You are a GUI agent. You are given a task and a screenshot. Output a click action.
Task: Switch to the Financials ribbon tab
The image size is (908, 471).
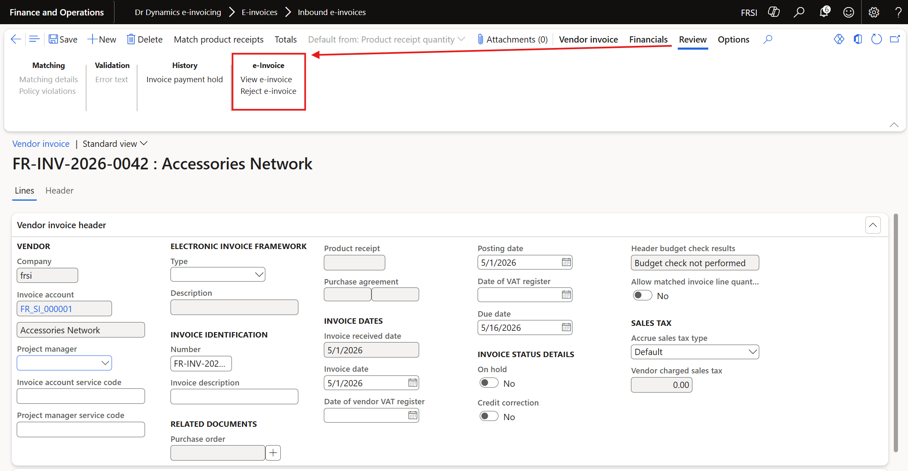[648, 39]
